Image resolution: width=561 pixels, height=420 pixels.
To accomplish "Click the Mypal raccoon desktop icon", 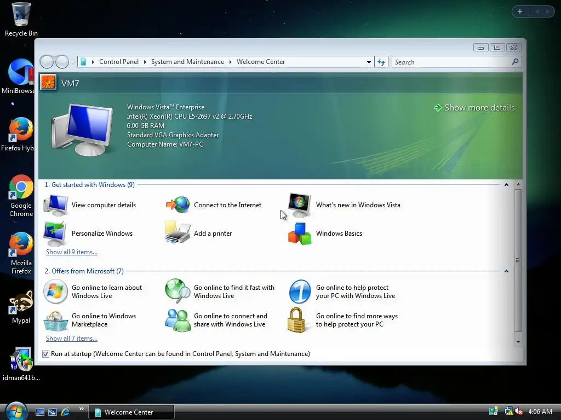I will click(21, 302).
